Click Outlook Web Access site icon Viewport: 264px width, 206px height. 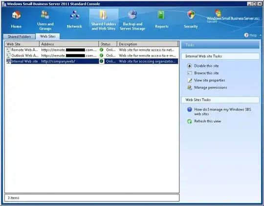(x=8, y=55)
